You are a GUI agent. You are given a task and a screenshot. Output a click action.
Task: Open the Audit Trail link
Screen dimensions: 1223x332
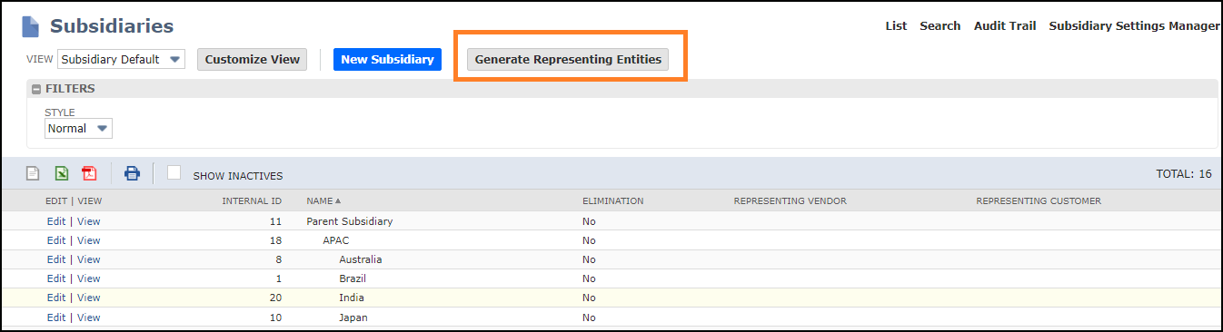[1005, 26]
